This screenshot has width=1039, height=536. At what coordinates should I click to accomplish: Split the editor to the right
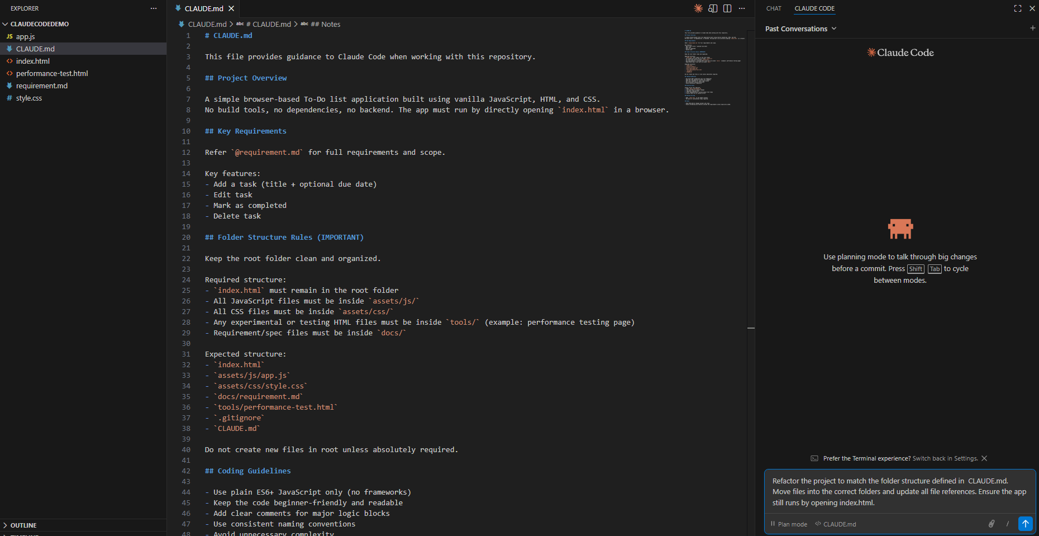(x=727, y=8)
